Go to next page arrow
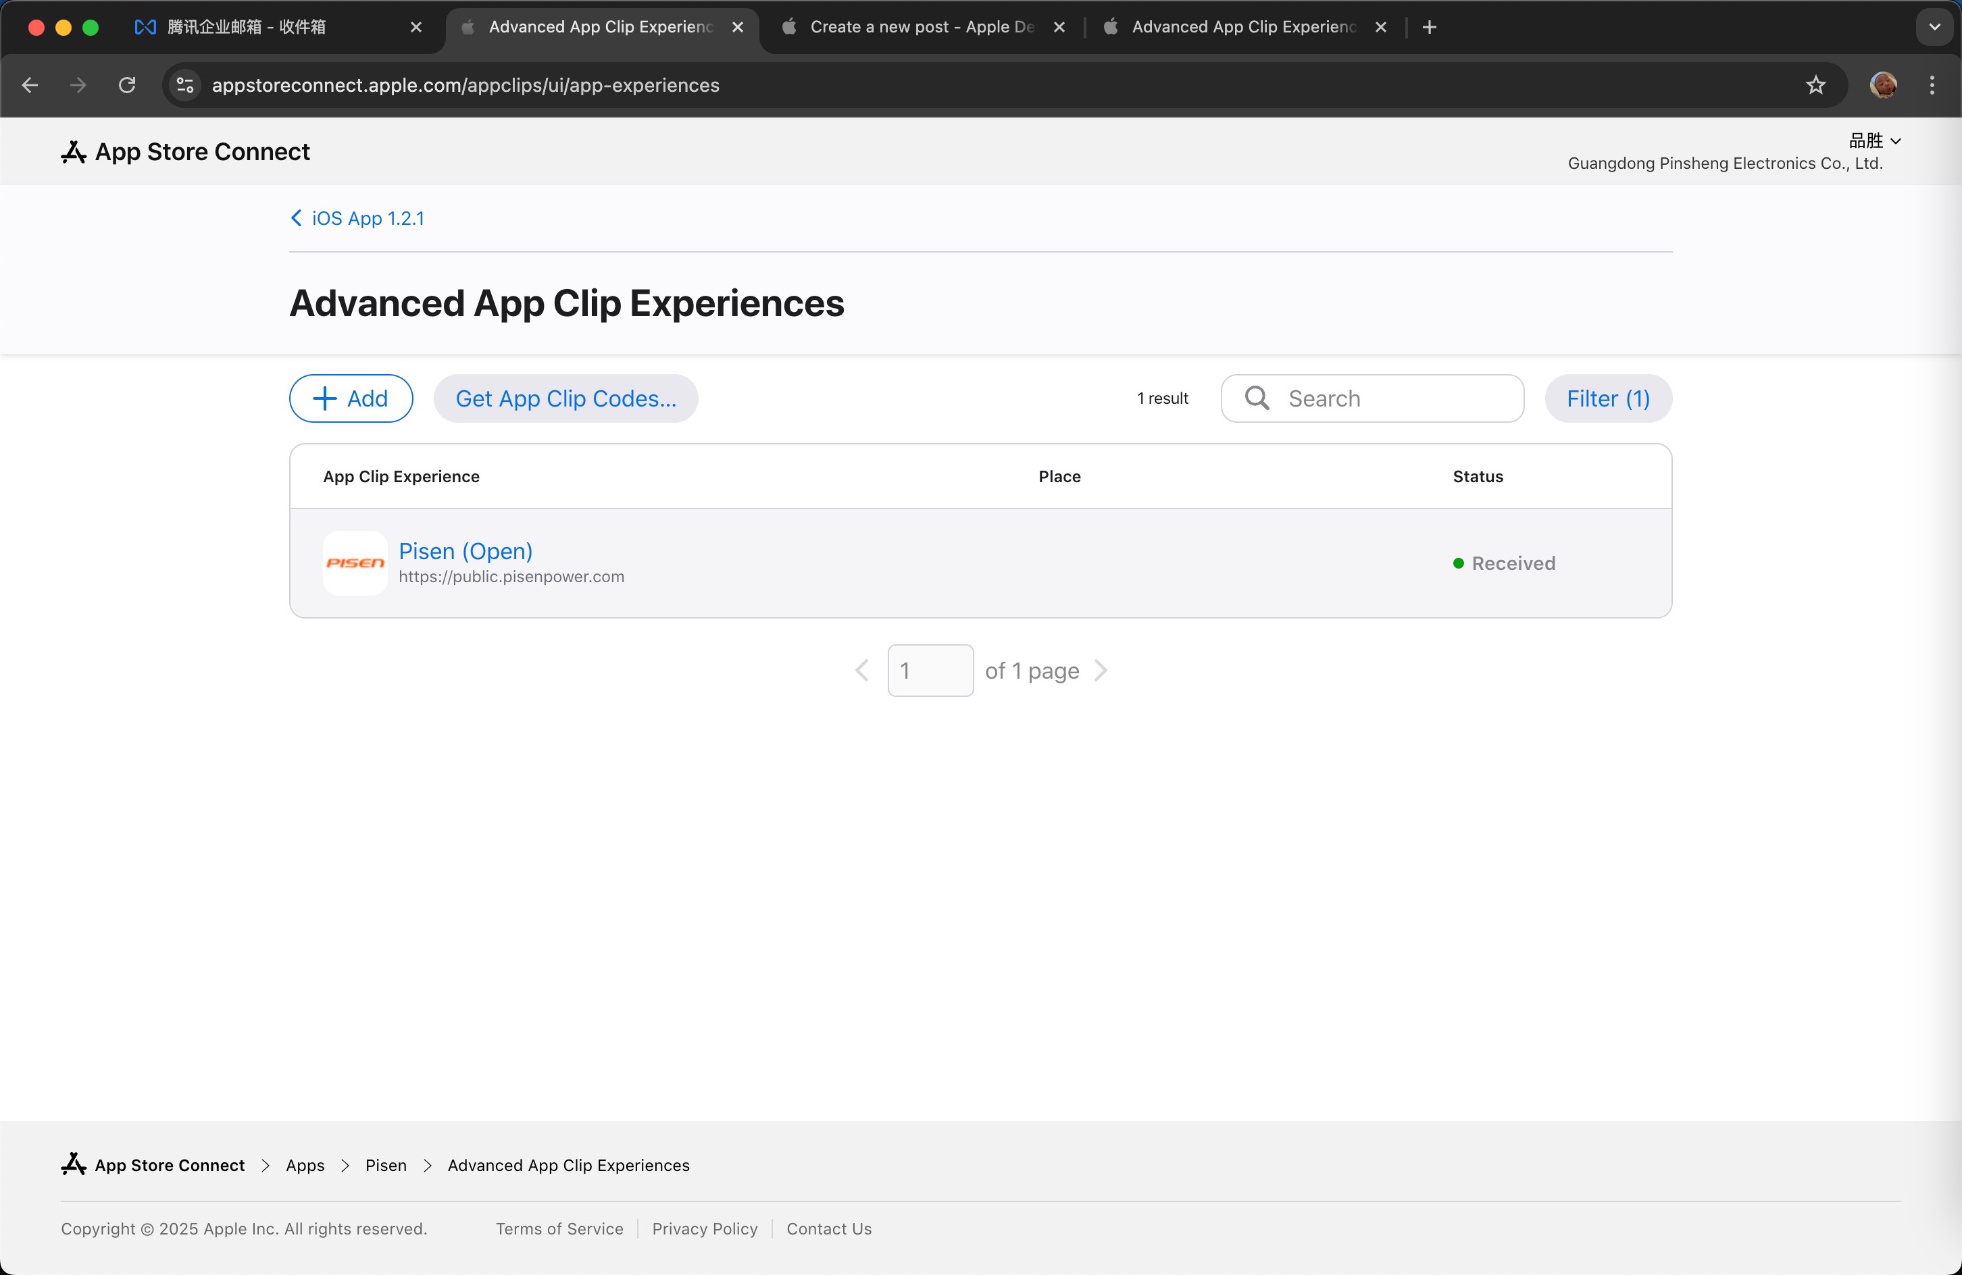 [x=1101, y=671]
